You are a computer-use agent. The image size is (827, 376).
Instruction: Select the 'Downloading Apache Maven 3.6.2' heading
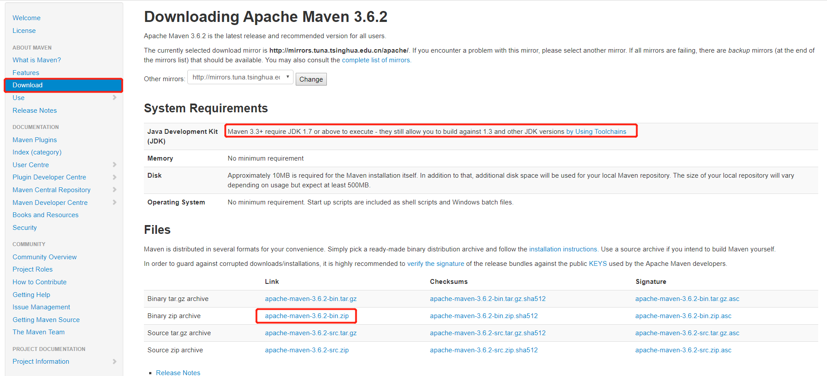click(265, 17)
